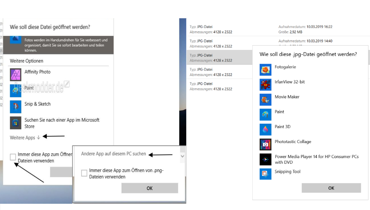Click the Movie Maker icon
Viewport: 370px width, 210px height.
tap(265, 100)
